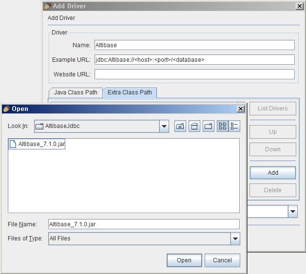Go to Home directory icon
306x274 pixels.
pos(194,127)
